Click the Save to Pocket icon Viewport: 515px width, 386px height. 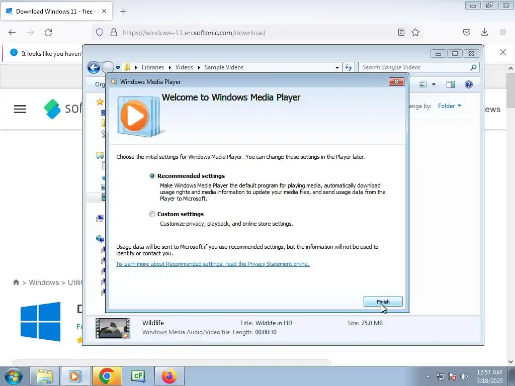coord(467,32)
